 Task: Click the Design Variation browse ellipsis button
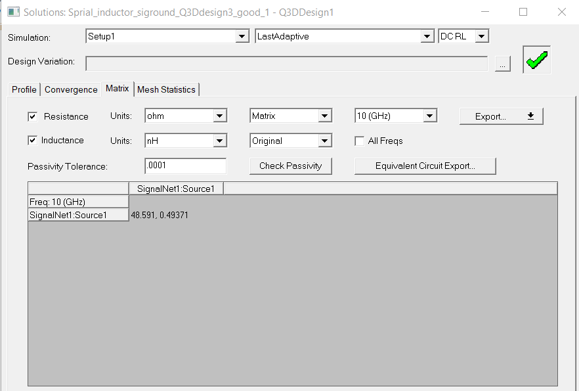503,64
